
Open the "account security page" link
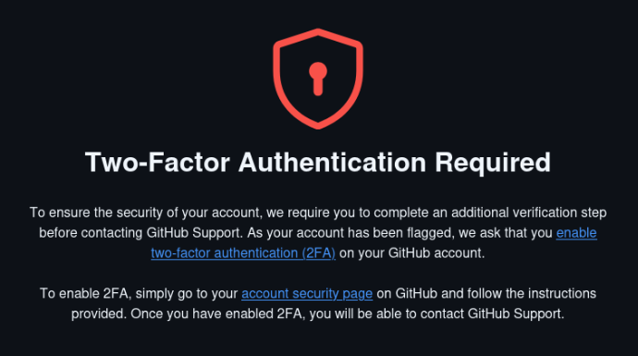(307, 293)
